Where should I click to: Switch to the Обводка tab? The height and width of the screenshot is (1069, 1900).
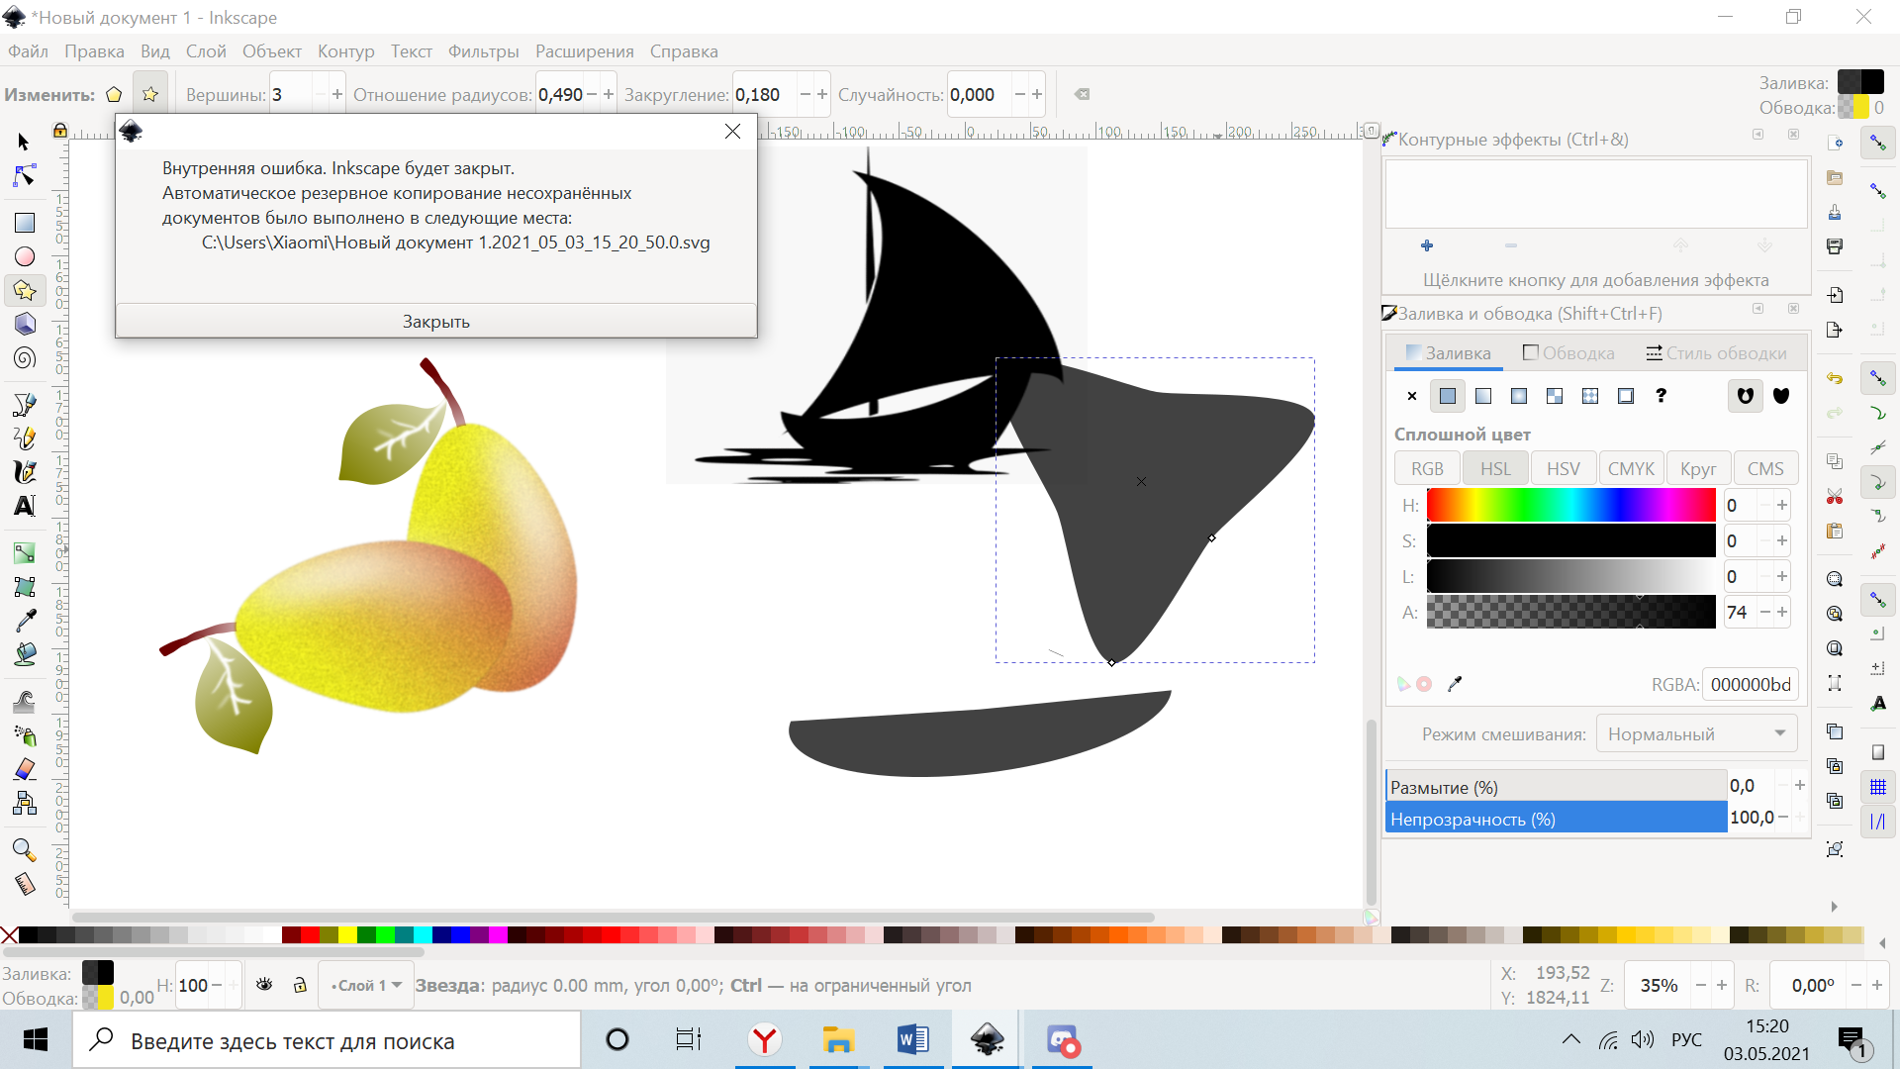(1568, 353)
